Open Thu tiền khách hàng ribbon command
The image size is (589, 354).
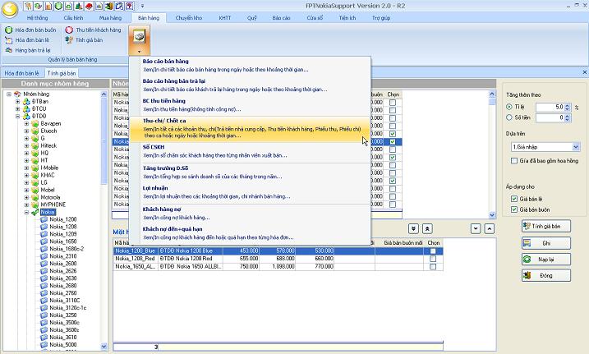[x=94, y=30]
